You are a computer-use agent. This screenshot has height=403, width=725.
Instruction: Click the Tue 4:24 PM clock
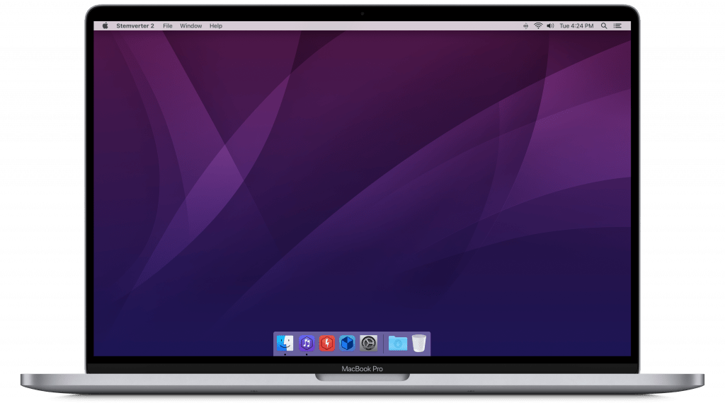coord(576,26)
